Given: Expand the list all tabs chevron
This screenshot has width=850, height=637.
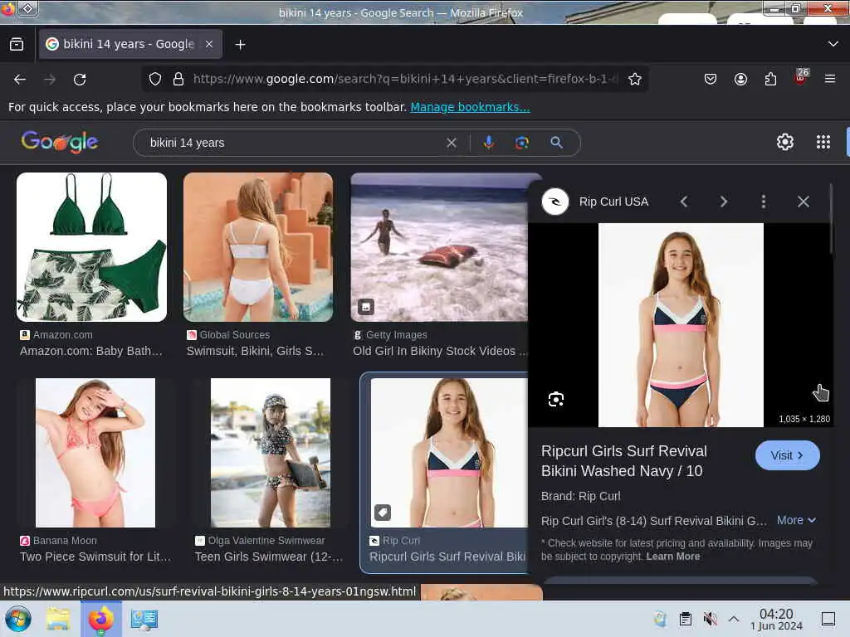Looking at the screenshot, I should 833,44.
